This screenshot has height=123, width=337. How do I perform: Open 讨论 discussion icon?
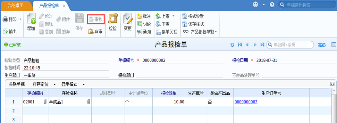point(140,24)
